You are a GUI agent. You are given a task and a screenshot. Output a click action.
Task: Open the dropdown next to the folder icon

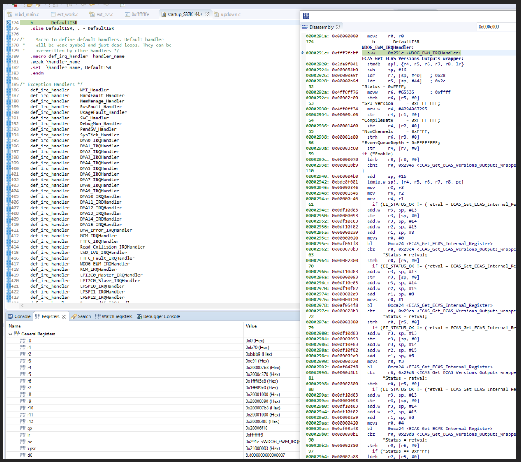coord(45,4)
